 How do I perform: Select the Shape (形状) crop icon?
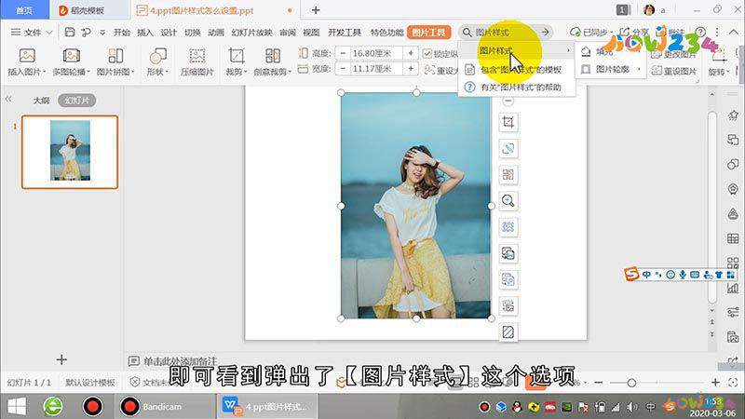157,56
